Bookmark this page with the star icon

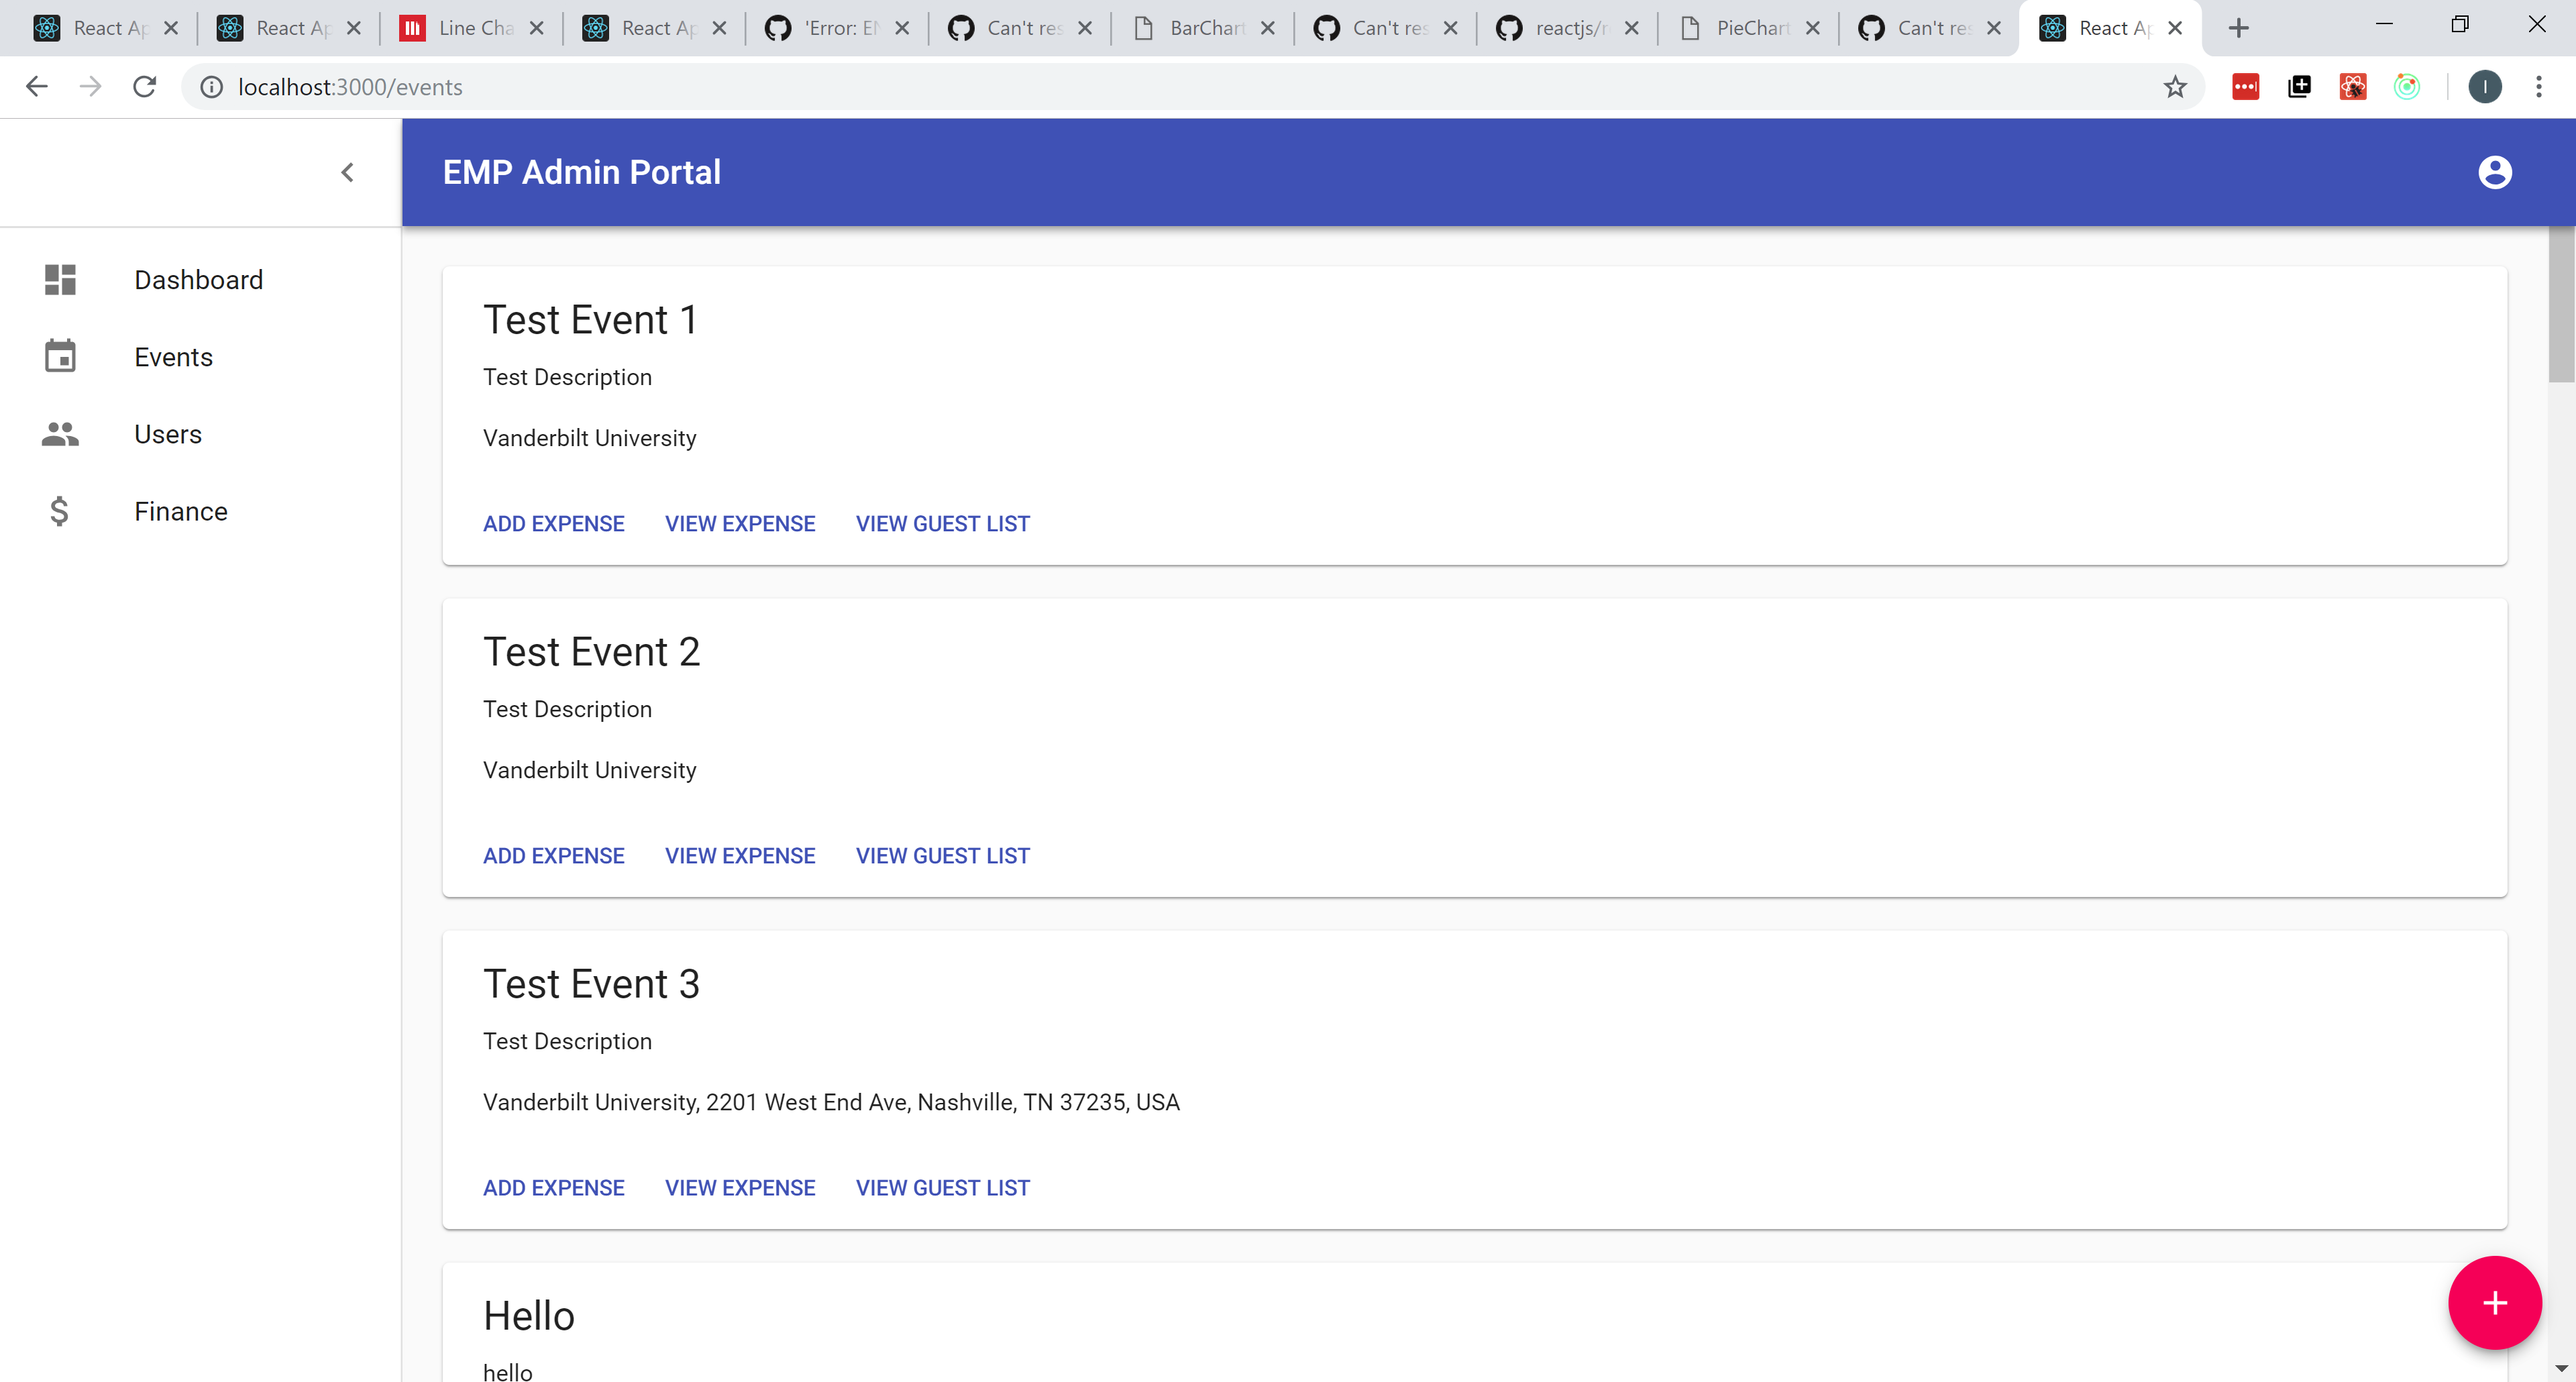(2174, 87)
